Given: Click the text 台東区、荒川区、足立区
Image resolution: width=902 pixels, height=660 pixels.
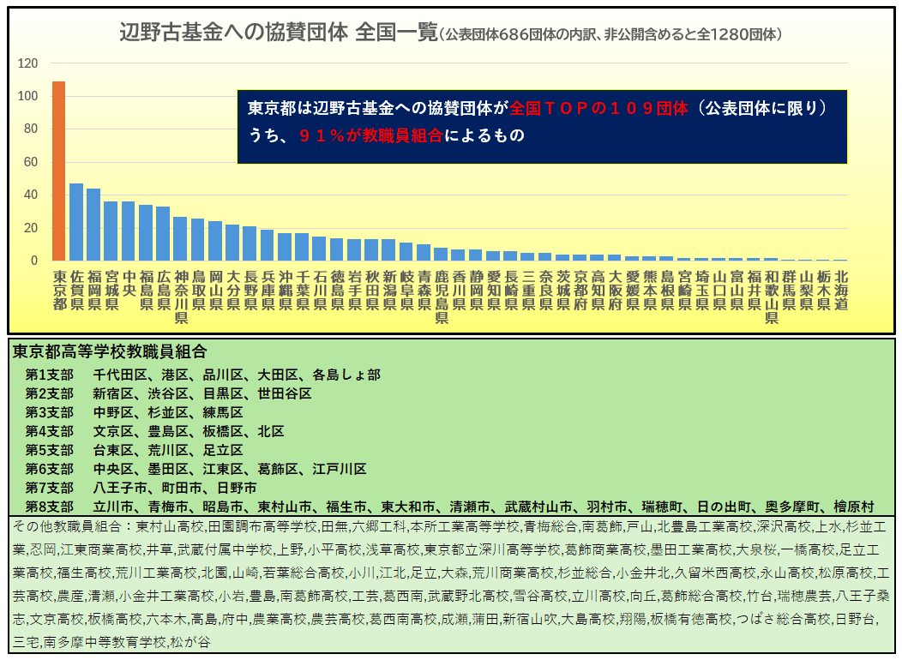Looking at the screenshot, I should [168, 450].
